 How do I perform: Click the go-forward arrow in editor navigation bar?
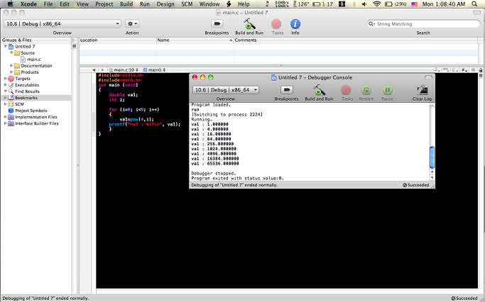point(102,69)
